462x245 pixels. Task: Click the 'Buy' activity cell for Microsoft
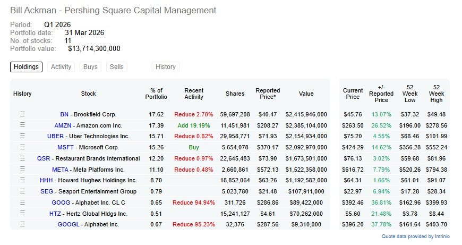pyautogui.click(x=194, y=147)
